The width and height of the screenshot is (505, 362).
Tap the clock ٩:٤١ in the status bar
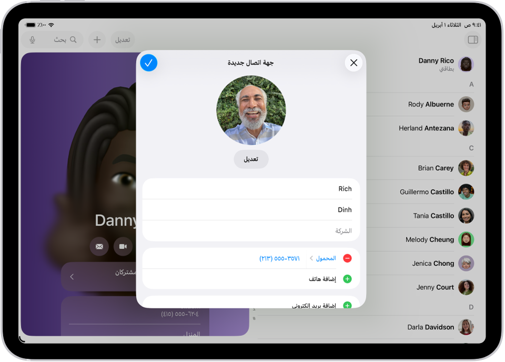click(477, 25)
